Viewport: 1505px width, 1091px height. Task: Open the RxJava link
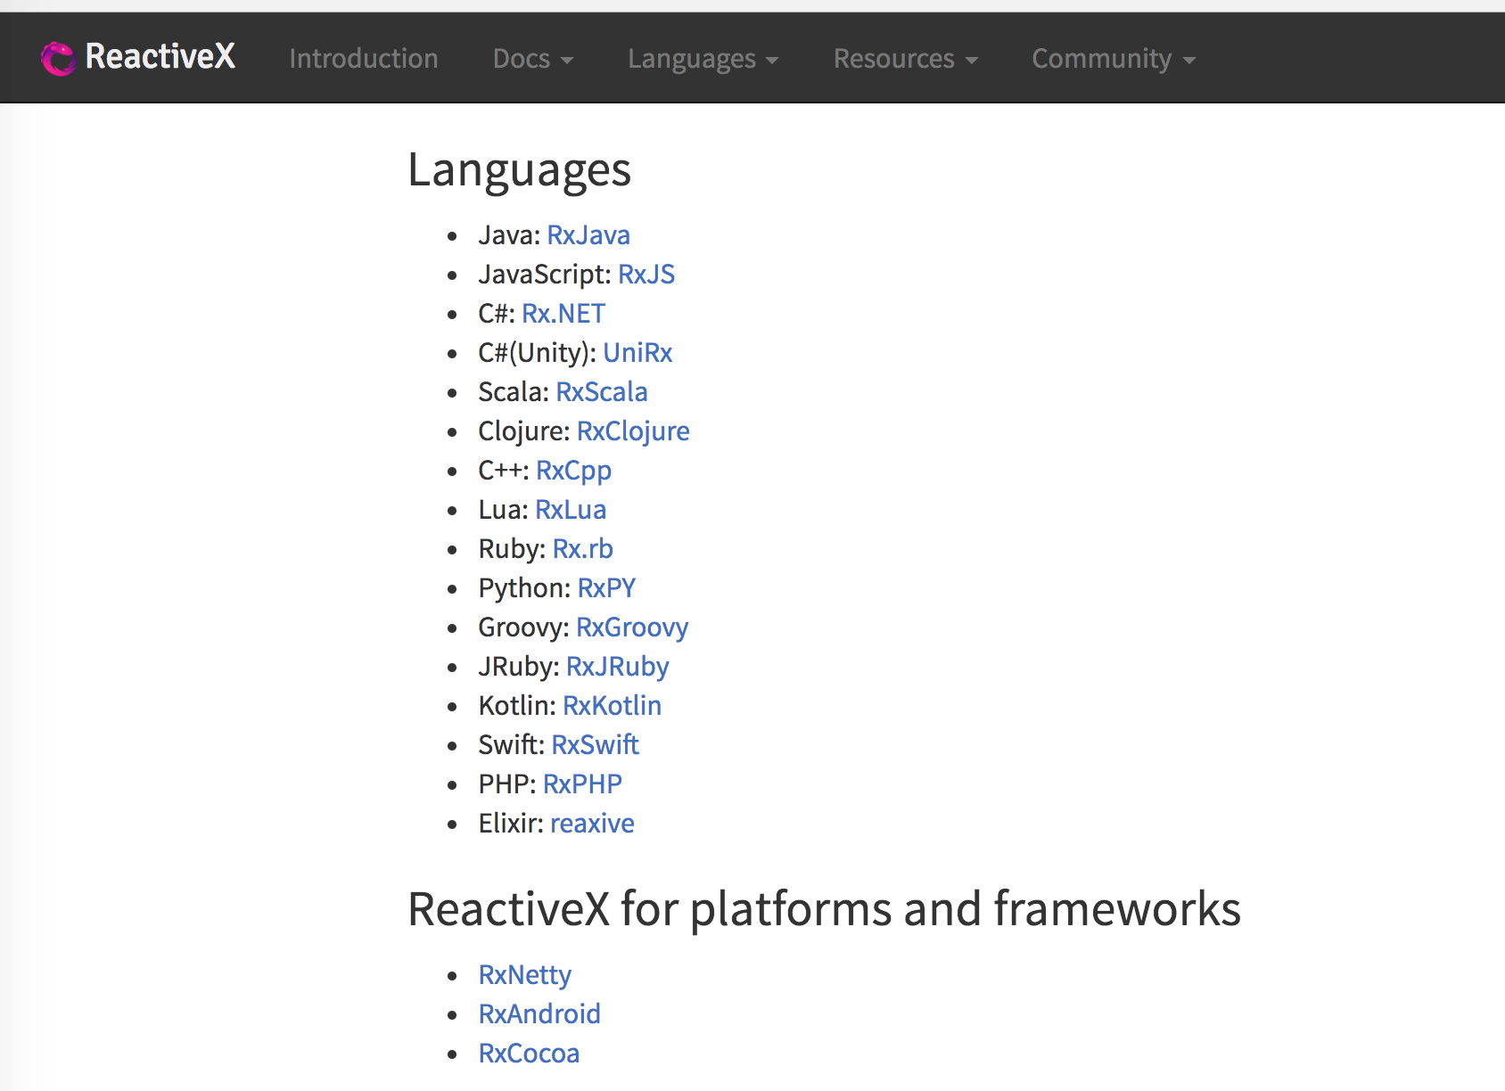588,235
